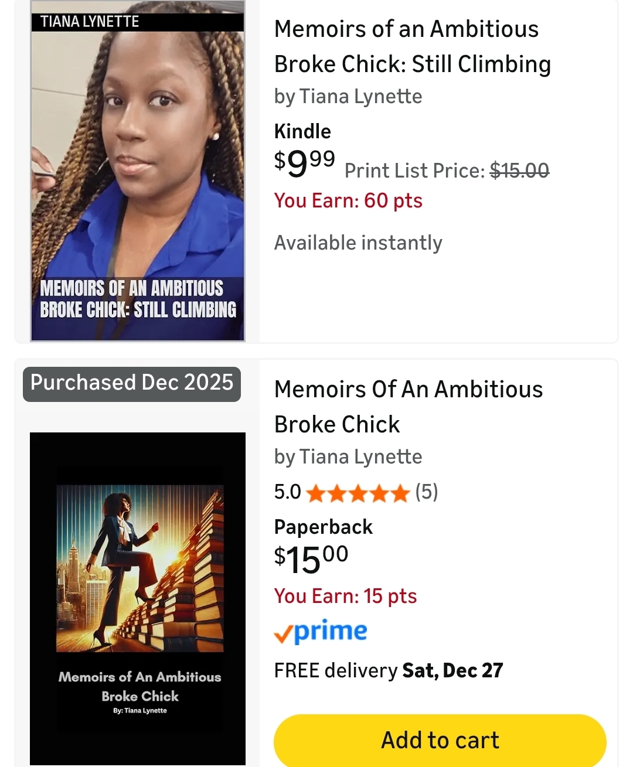The width and height of the screenshot is (633, 767).
Task: Open the illustrated paperback cover with book staircase
Action: pos(138,598)
